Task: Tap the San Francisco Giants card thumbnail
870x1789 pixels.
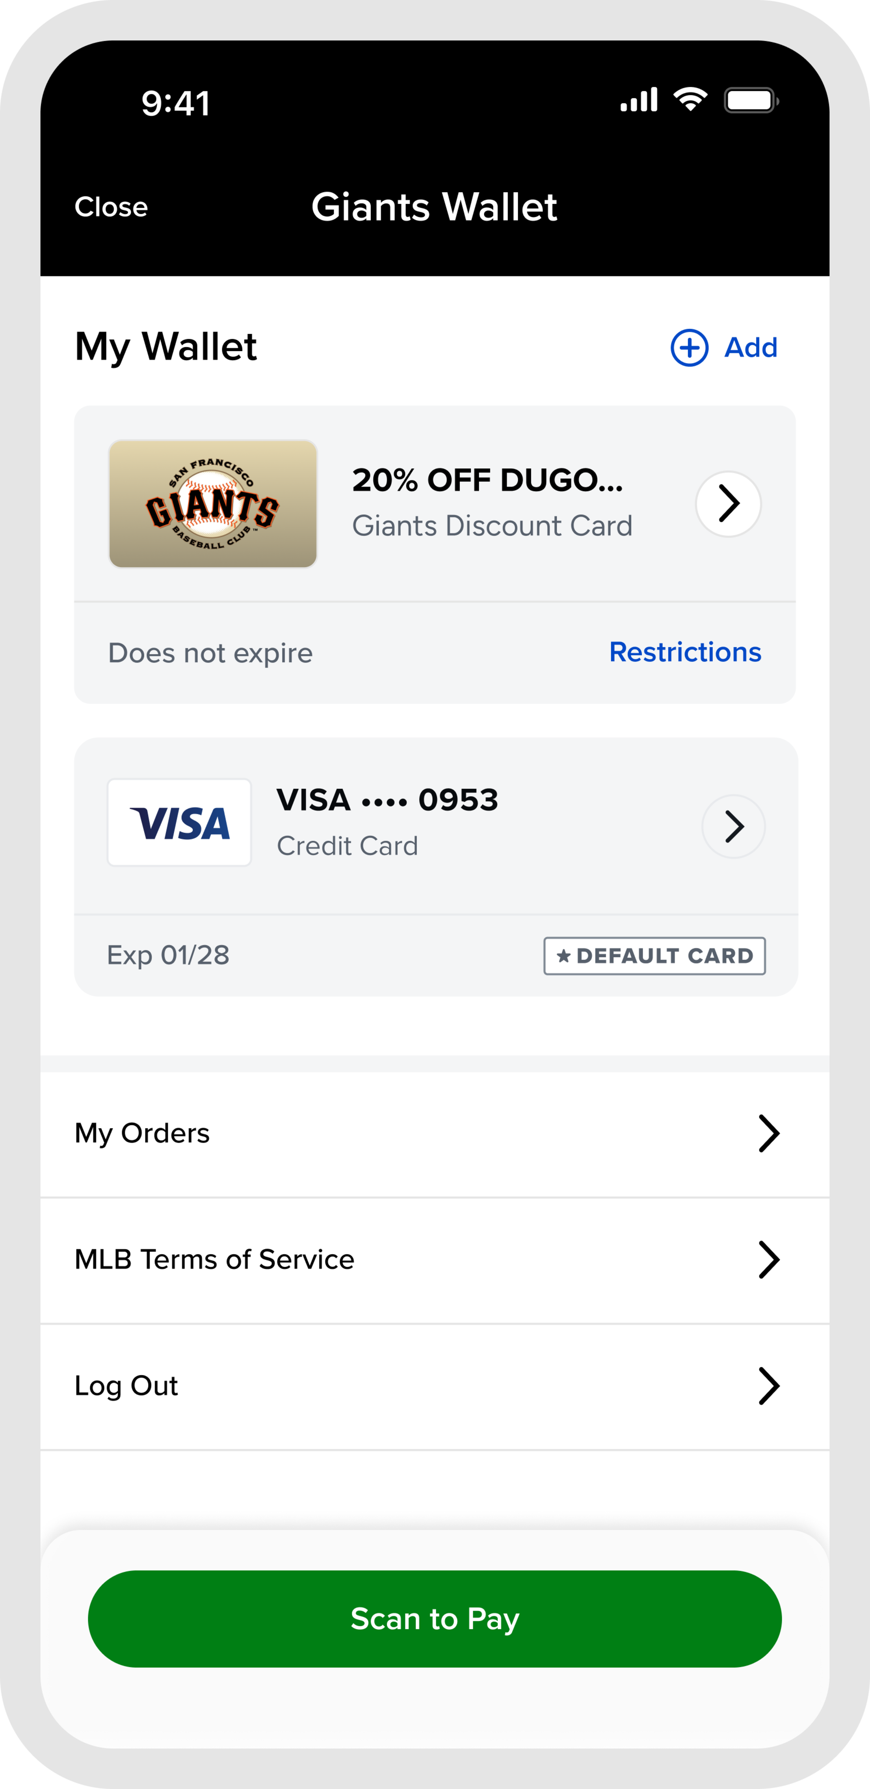Action: coord(213,503)
